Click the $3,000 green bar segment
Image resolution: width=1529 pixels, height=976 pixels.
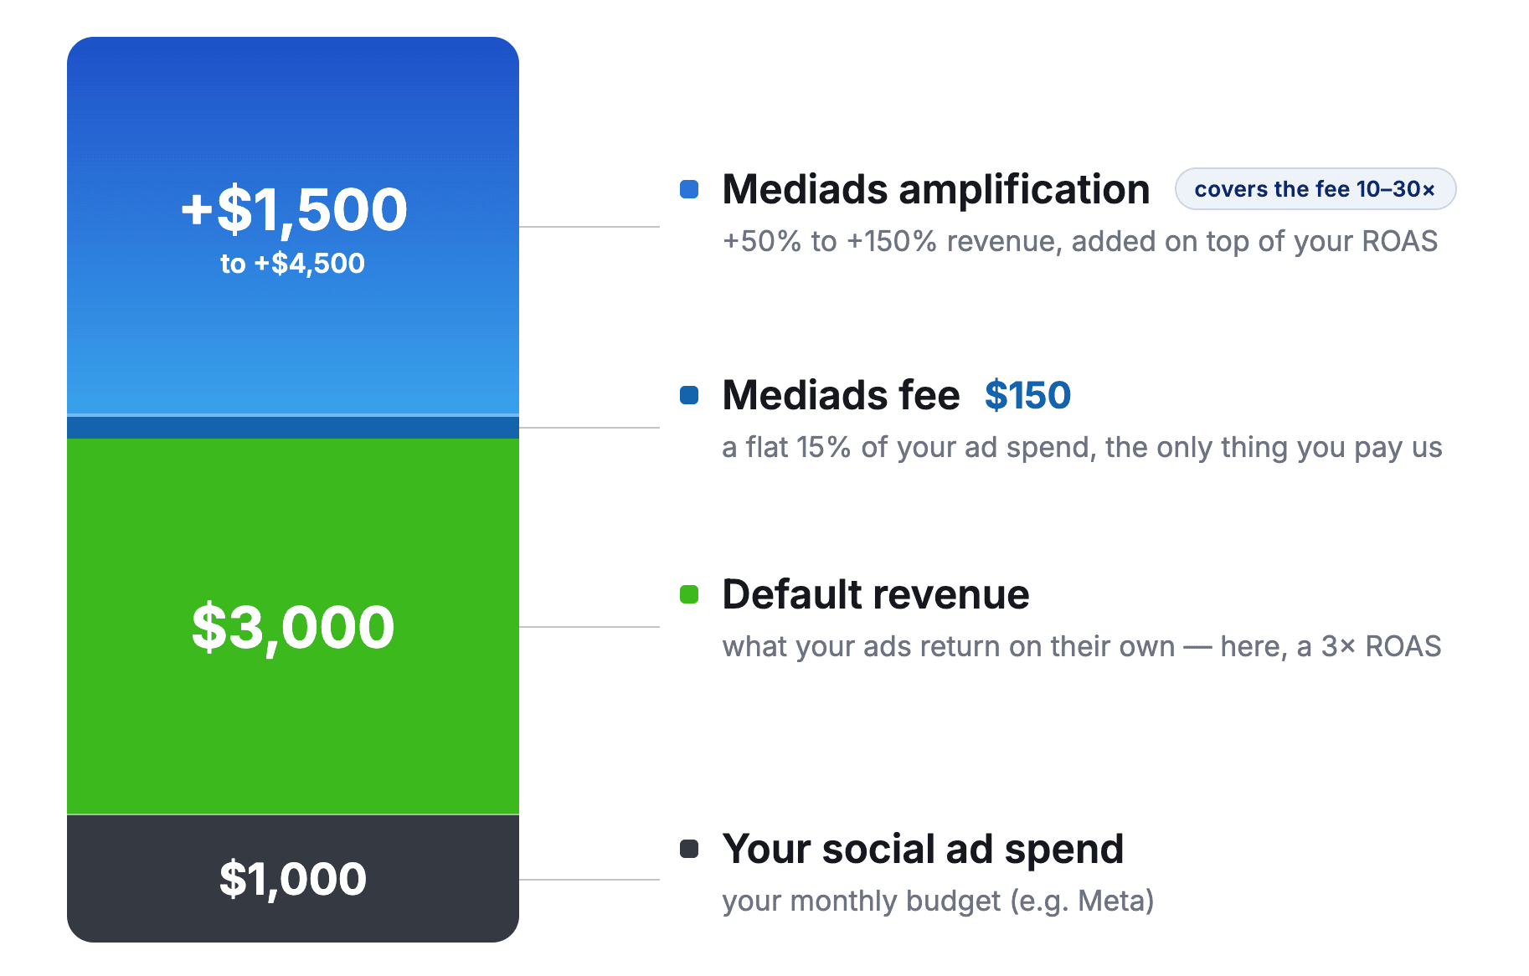293,626
